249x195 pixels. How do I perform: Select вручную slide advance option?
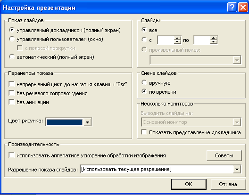pos(144,82)
